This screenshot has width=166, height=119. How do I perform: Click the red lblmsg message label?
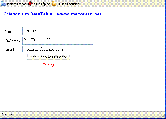(x=49, y=65)
